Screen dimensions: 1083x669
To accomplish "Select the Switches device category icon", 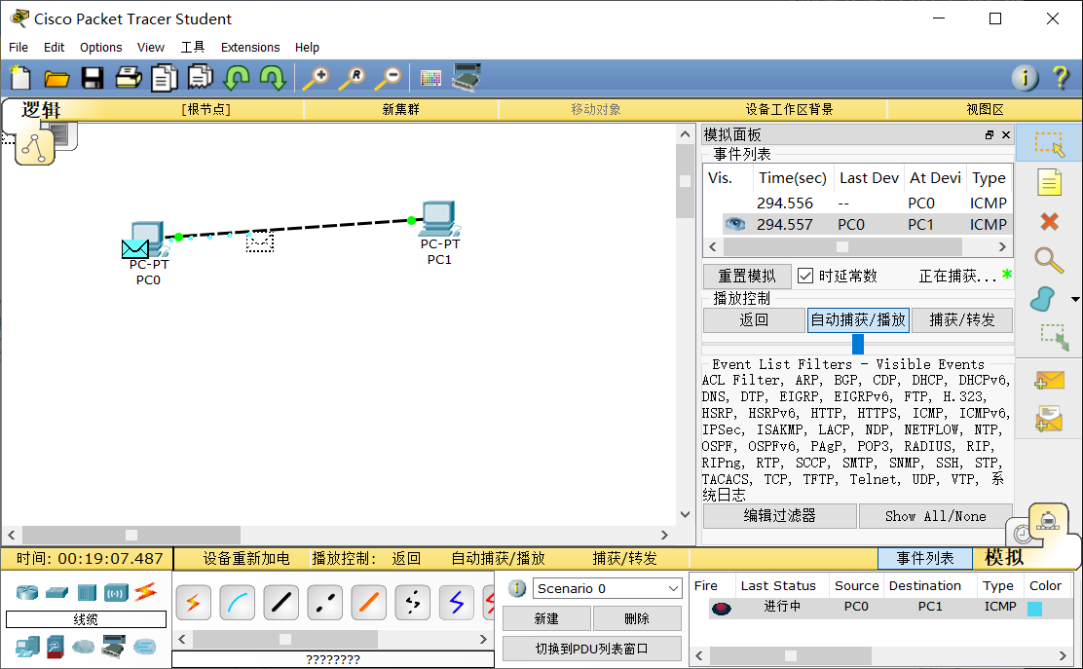I will pos(57,592).
